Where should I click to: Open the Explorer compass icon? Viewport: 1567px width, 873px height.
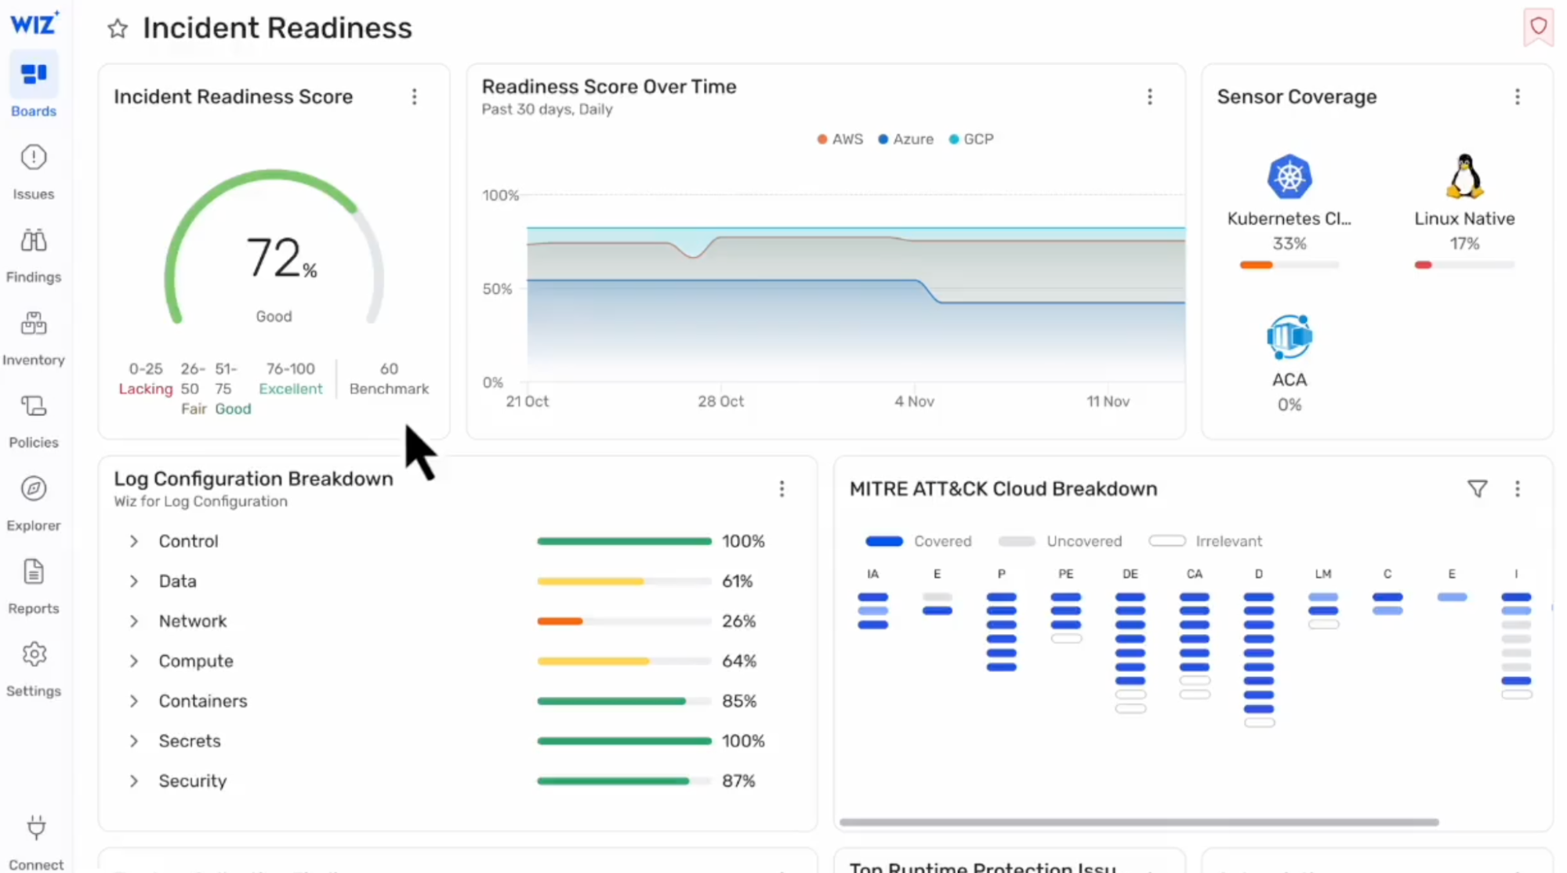[x=34, y=489]
